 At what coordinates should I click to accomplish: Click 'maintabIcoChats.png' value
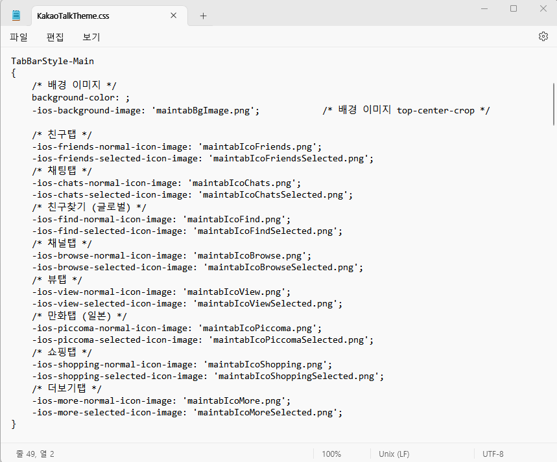click(x=244, y=183)
